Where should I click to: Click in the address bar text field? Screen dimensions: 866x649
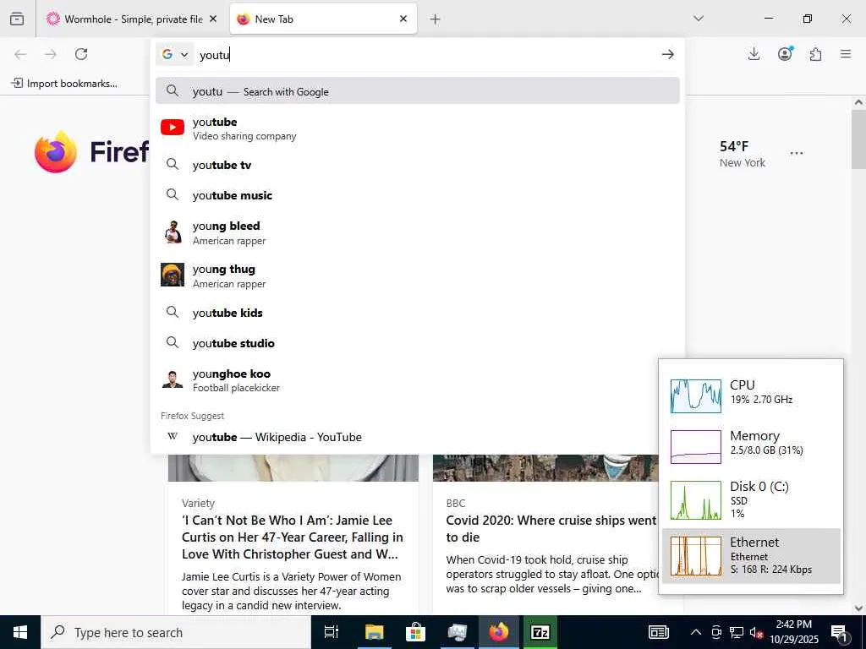click(425, 55)
